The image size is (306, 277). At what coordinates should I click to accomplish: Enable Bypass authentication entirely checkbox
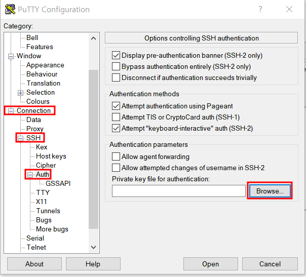coord(116,66)
